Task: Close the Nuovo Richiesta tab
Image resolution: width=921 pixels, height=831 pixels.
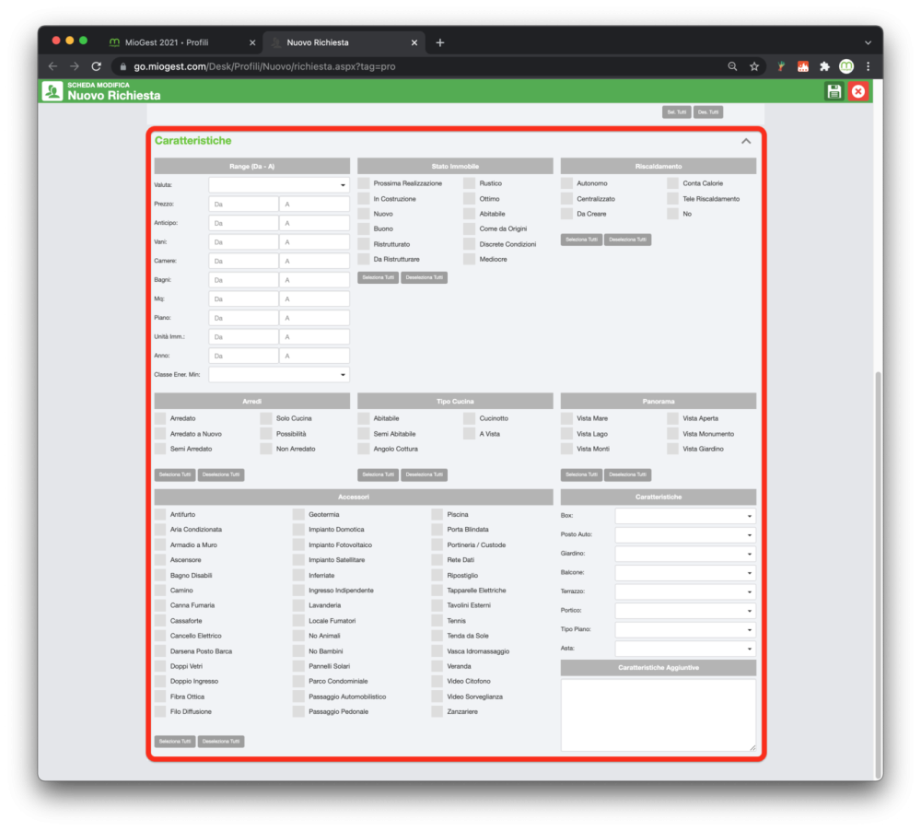Action: pyautogui.click(x=414, y=42)
